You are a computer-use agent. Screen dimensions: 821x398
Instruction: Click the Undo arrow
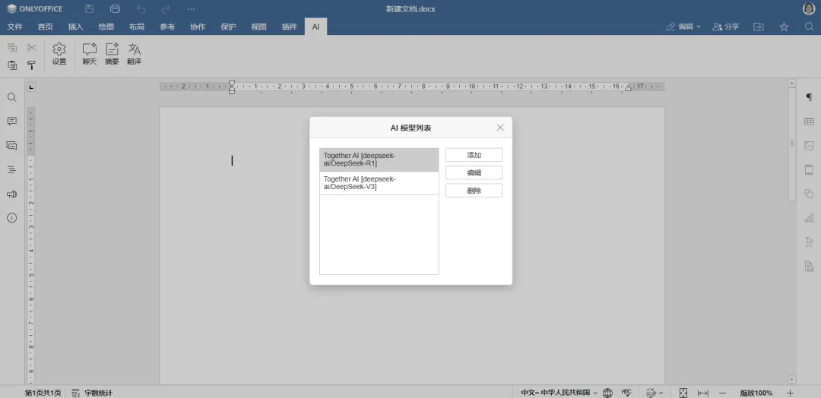tap(141, 9)
